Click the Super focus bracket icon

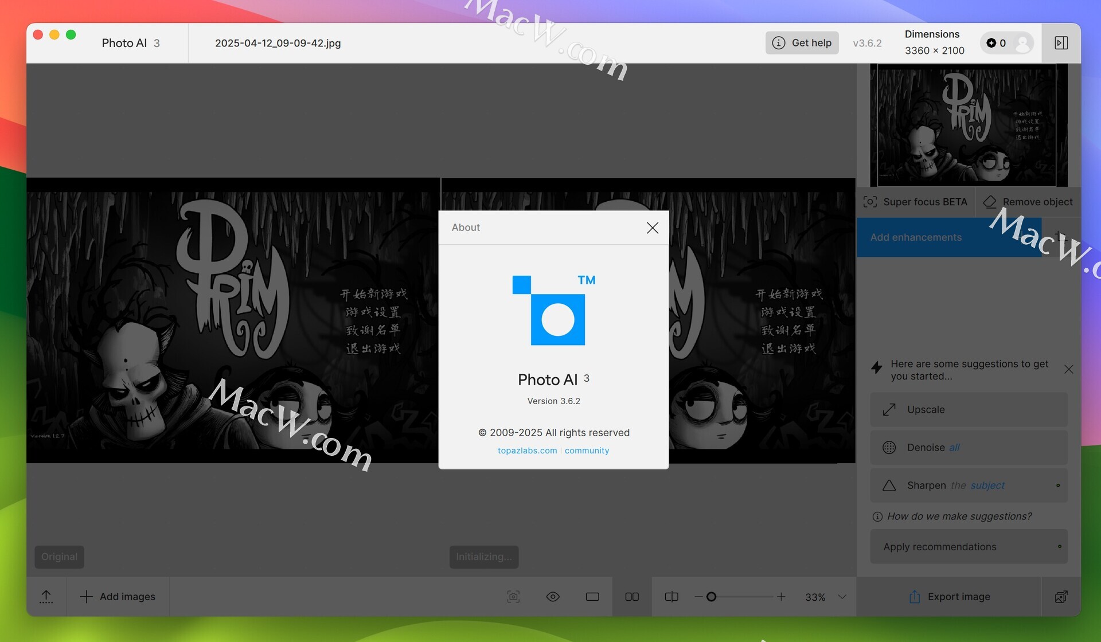870,202
